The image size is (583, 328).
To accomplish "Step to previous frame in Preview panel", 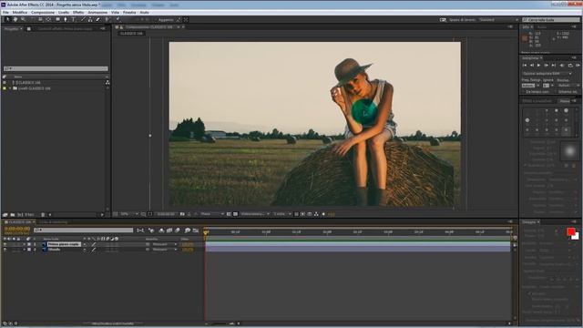I will pos(532,65).
